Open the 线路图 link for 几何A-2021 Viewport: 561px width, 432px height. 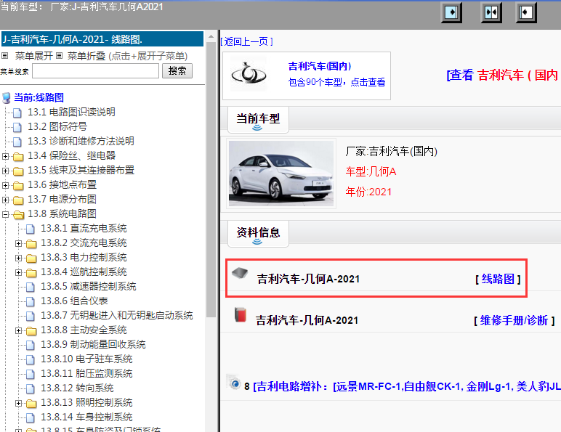498,279
